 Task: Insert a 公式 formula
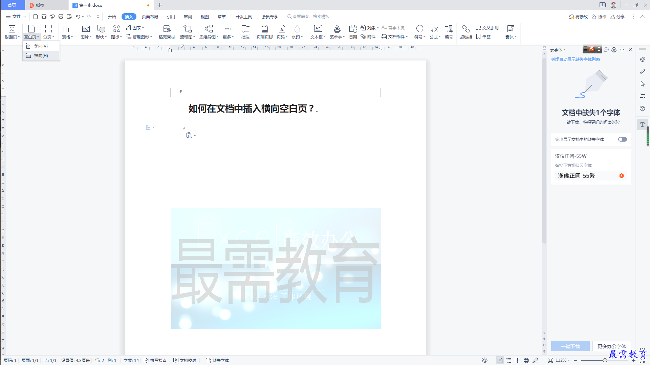(x=435, y=32)
